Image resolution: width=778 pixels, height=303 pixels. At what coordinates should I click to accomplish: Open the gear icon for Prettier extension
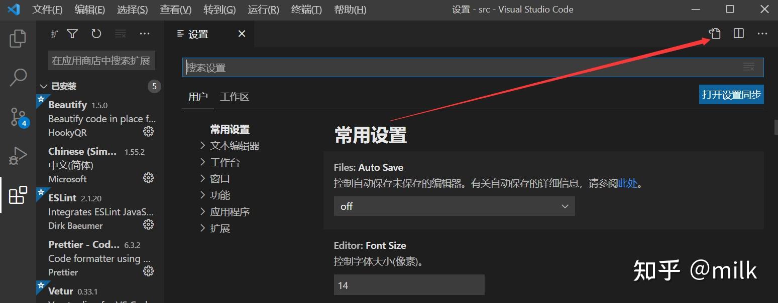[148, 271]
